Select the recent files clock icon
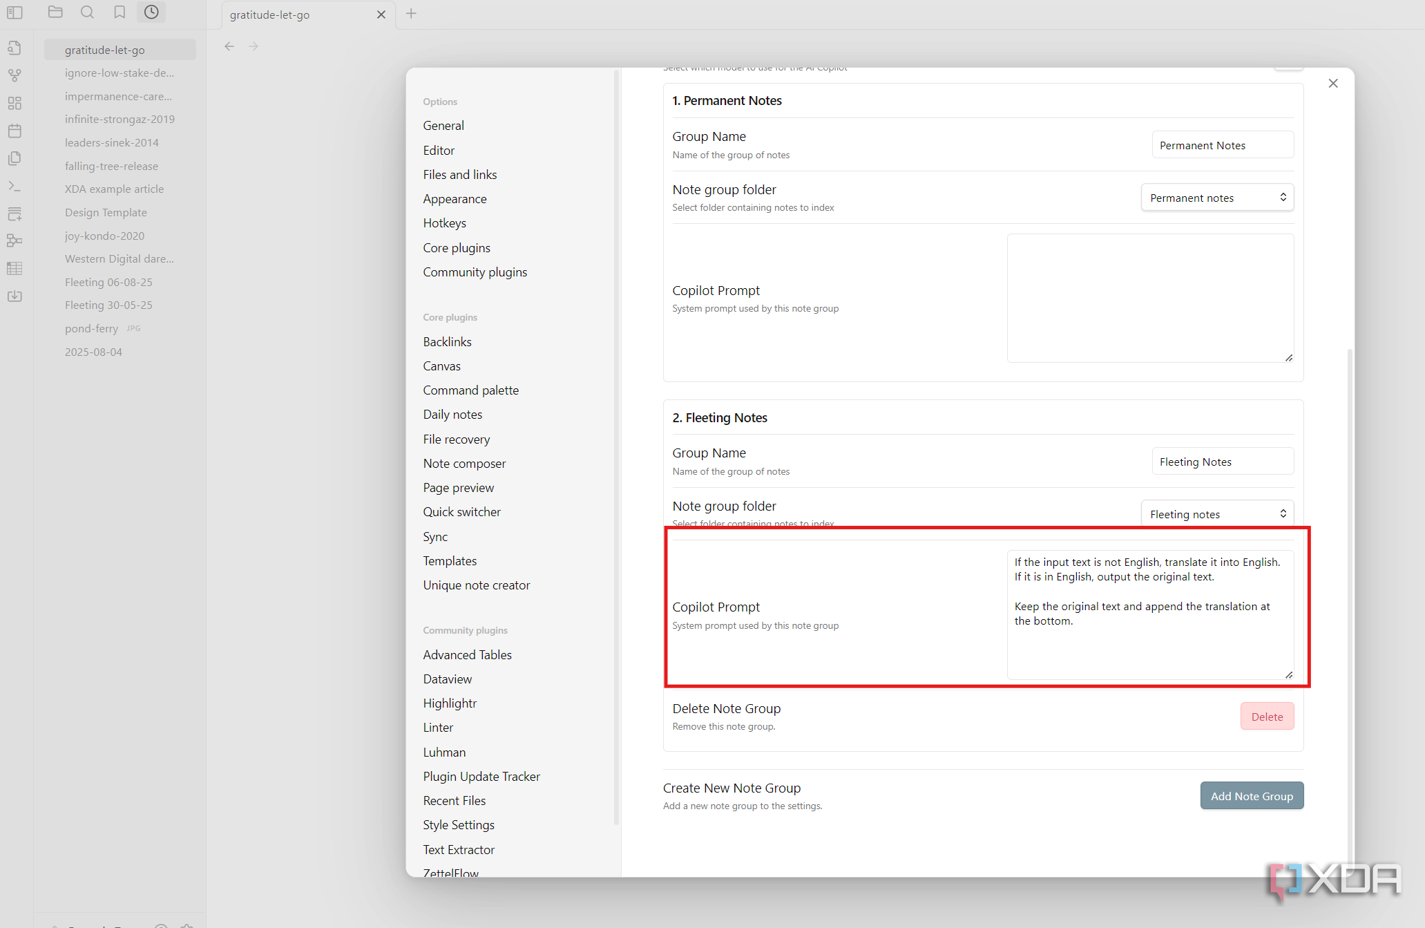This screenshot has width=1425, height=928. pyautogui.click(x=151, y=12)
